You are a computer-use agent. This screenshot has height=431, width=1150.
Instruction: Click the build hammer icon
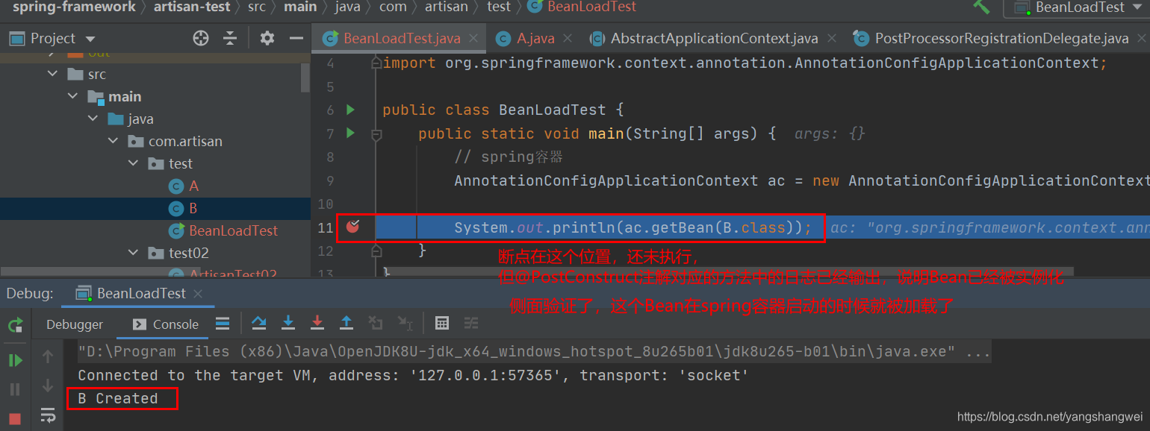coord(981,6)
